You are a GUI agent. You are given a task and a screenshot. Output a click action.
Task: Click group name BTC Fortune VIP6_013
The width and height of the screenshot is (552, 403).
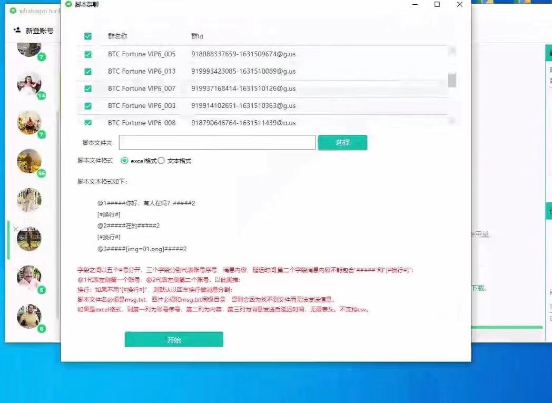click(x=142, y=72)
